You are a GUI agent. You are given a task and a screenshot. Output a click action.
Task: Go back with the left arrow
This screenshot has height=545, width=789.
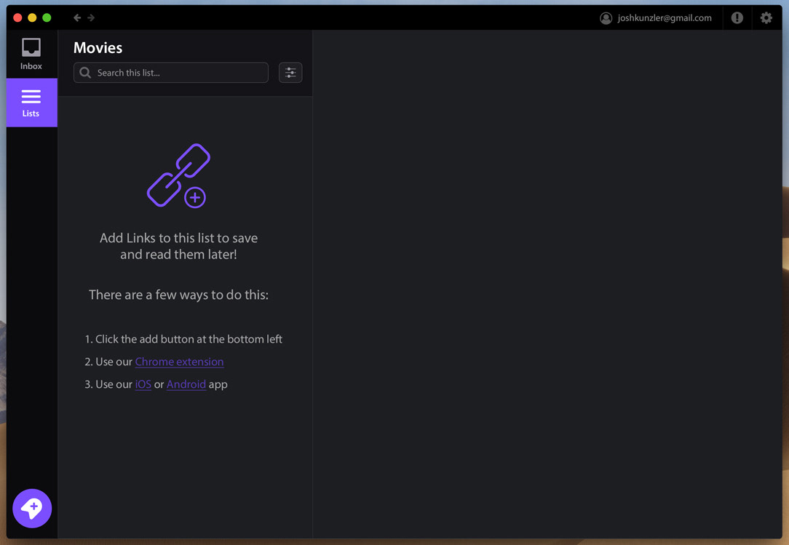(x=77, y=17)
